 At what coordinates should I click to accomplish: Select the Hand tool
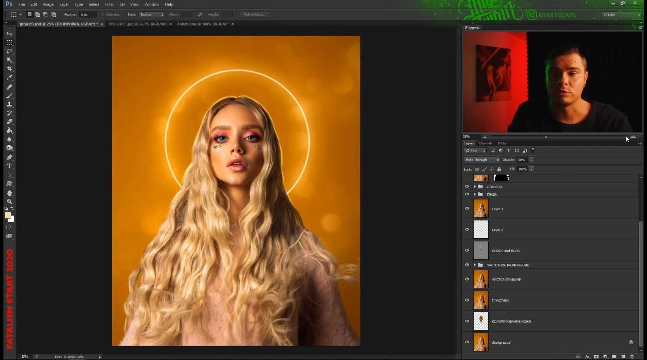pyautogui.click(x=9, y=193)
